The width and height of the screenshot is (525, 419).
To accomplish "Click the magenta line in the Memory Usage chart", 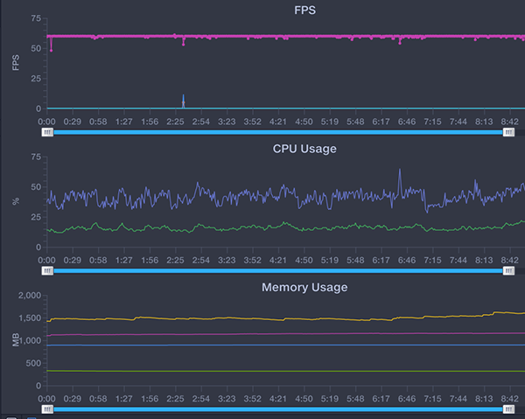I will point(262,334).
